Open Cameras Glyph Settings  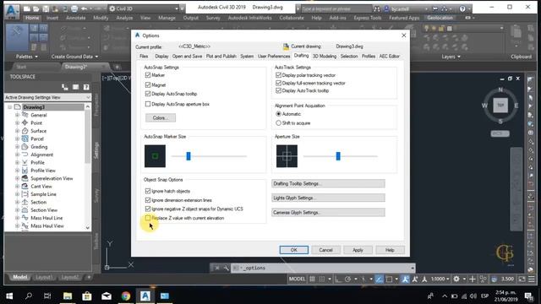[x=328, y=212]
